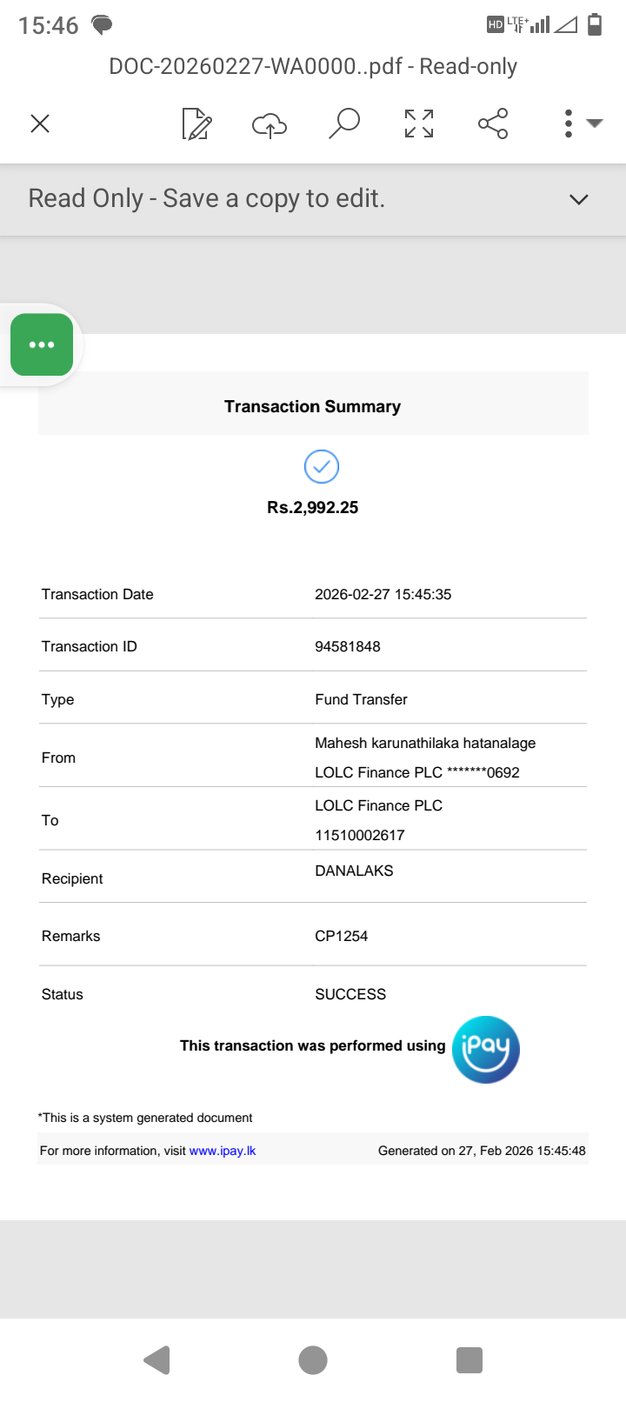
Task: Close the PDF document with X
Action: (40, 124)
